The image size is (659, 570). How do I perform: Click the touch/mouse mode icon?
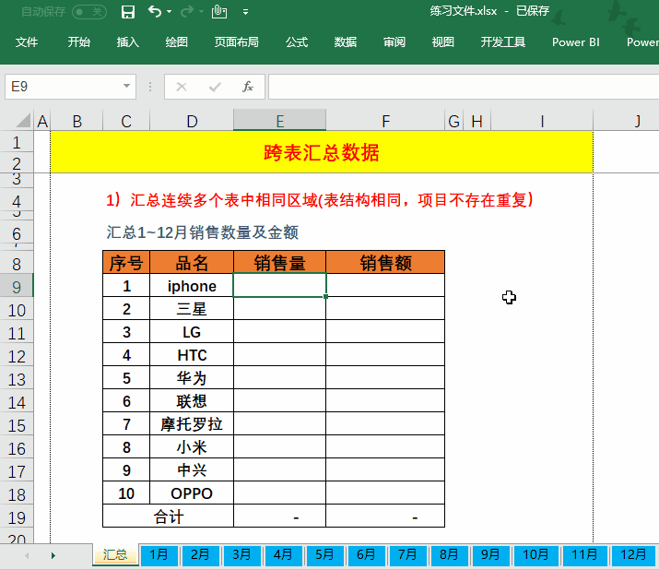[219, 11]
